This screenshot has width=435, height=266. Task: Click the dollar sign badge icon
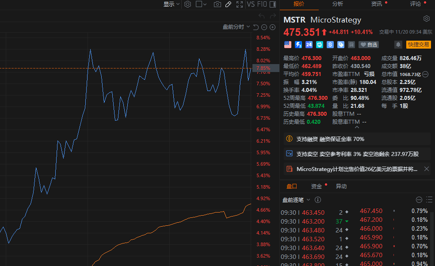(330, 45)
